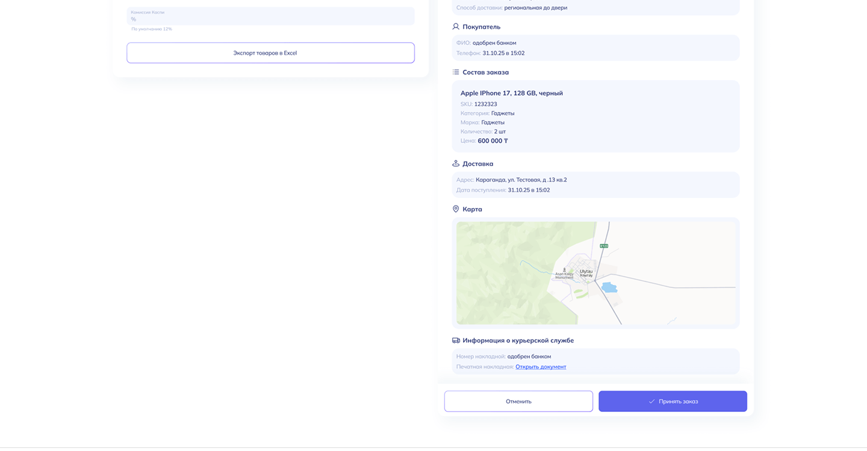Click the address Караганда, ул. Тестовая

click(521, 180)
